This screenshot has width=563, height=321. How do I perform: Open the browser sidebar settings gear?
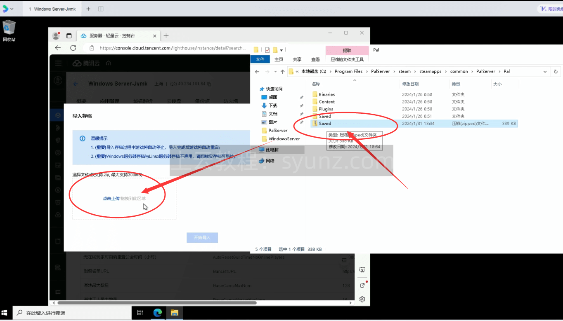point(362,299)
